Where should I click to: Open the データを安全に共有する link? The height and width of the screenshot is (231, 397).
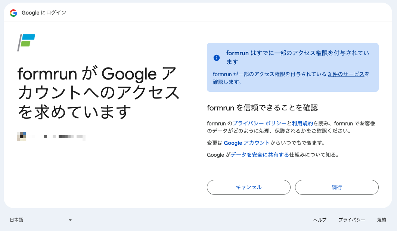tap(260, 154)
